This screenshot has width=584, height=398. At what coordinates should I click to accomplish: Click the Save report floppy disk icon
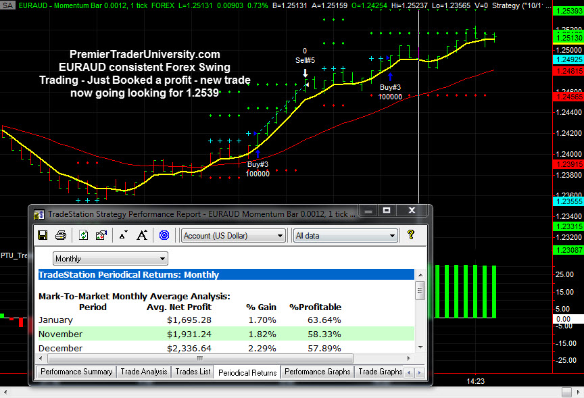(43, 235)
